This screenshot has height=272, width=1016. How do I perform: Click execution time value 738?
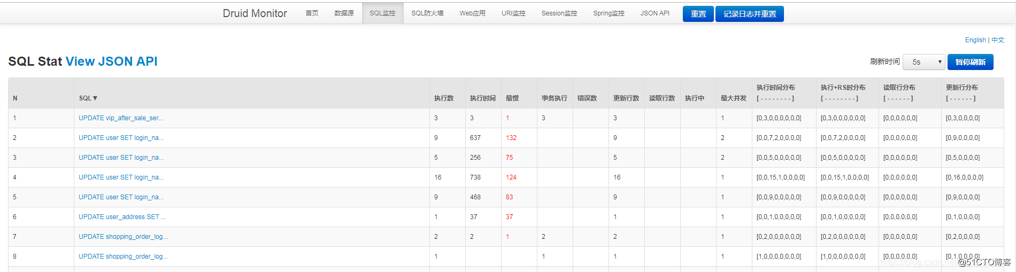pyautogui.click(x=475, y=177)
